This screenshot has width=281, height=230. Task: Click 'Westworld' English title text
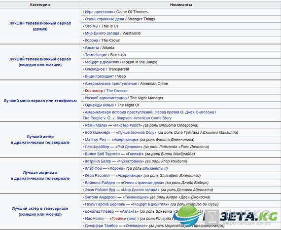[x=131, y=34]
